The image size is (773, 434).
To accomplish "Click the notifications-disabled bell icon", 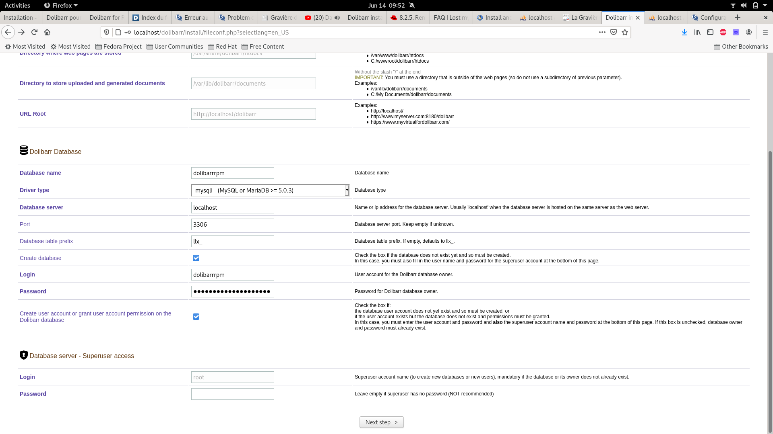I will 412,5.
